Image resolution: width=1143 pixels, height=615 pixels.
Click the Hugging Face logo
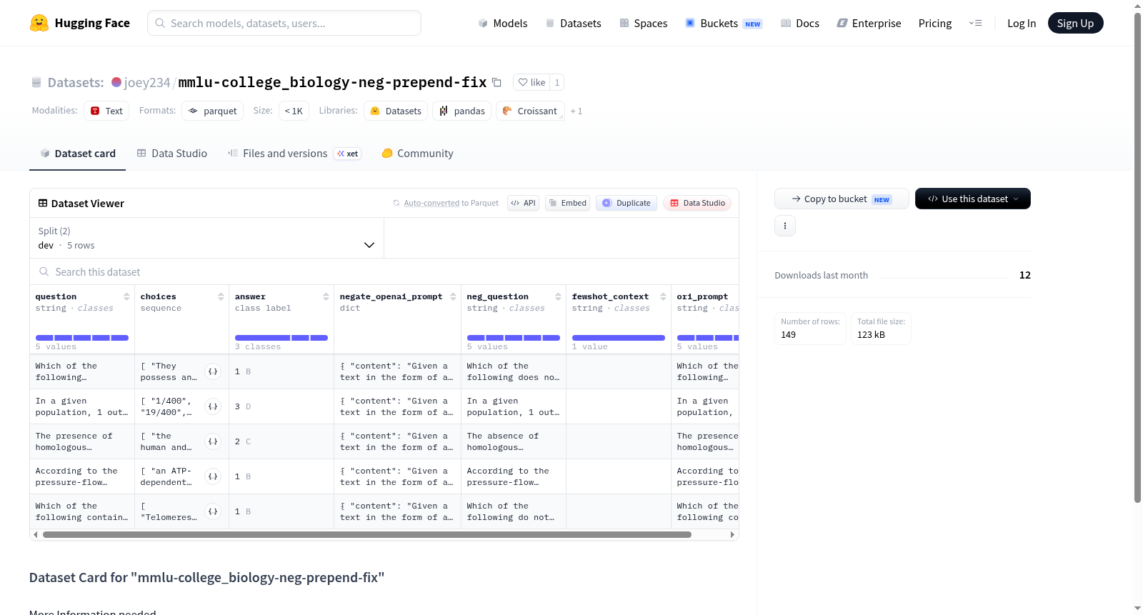click(79, 23)
